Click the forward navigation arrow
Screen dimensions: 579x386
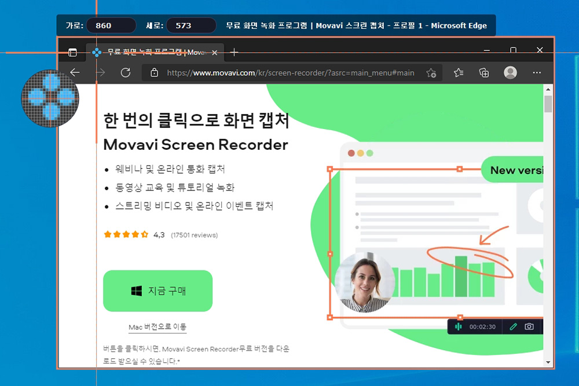coord(100,72)
